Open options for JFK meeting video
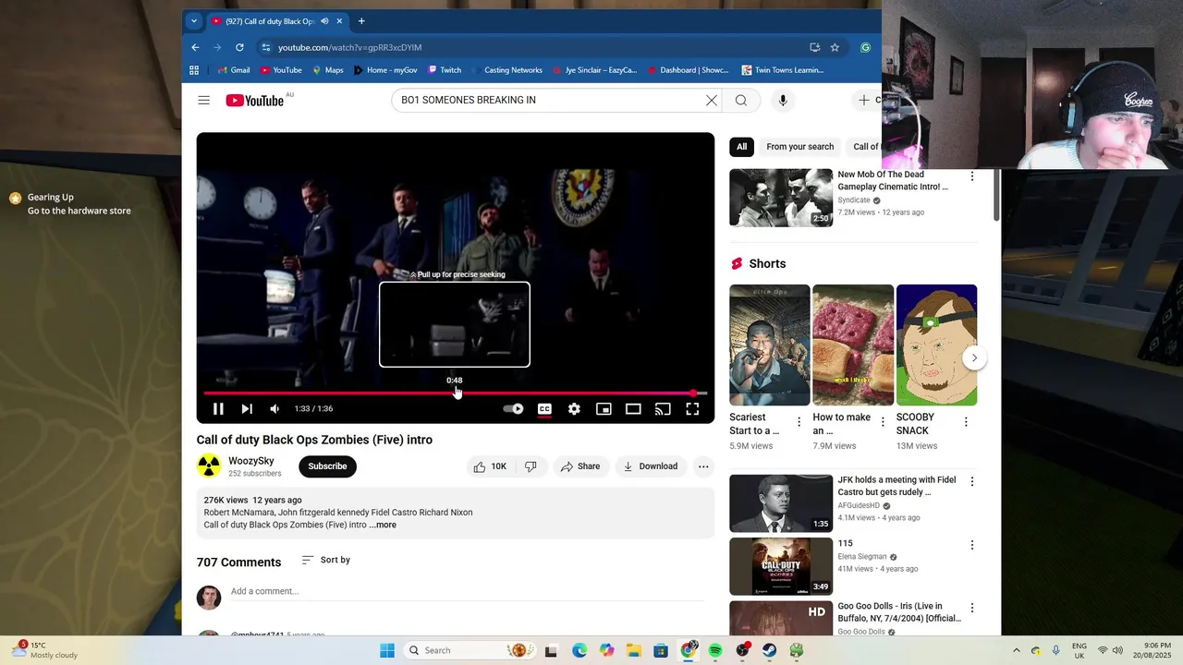The height and width of the screenshot is (665, 1183). 971,481
